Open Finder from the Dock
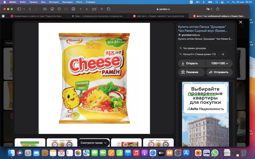255x159 pixels. pos(11,153)
